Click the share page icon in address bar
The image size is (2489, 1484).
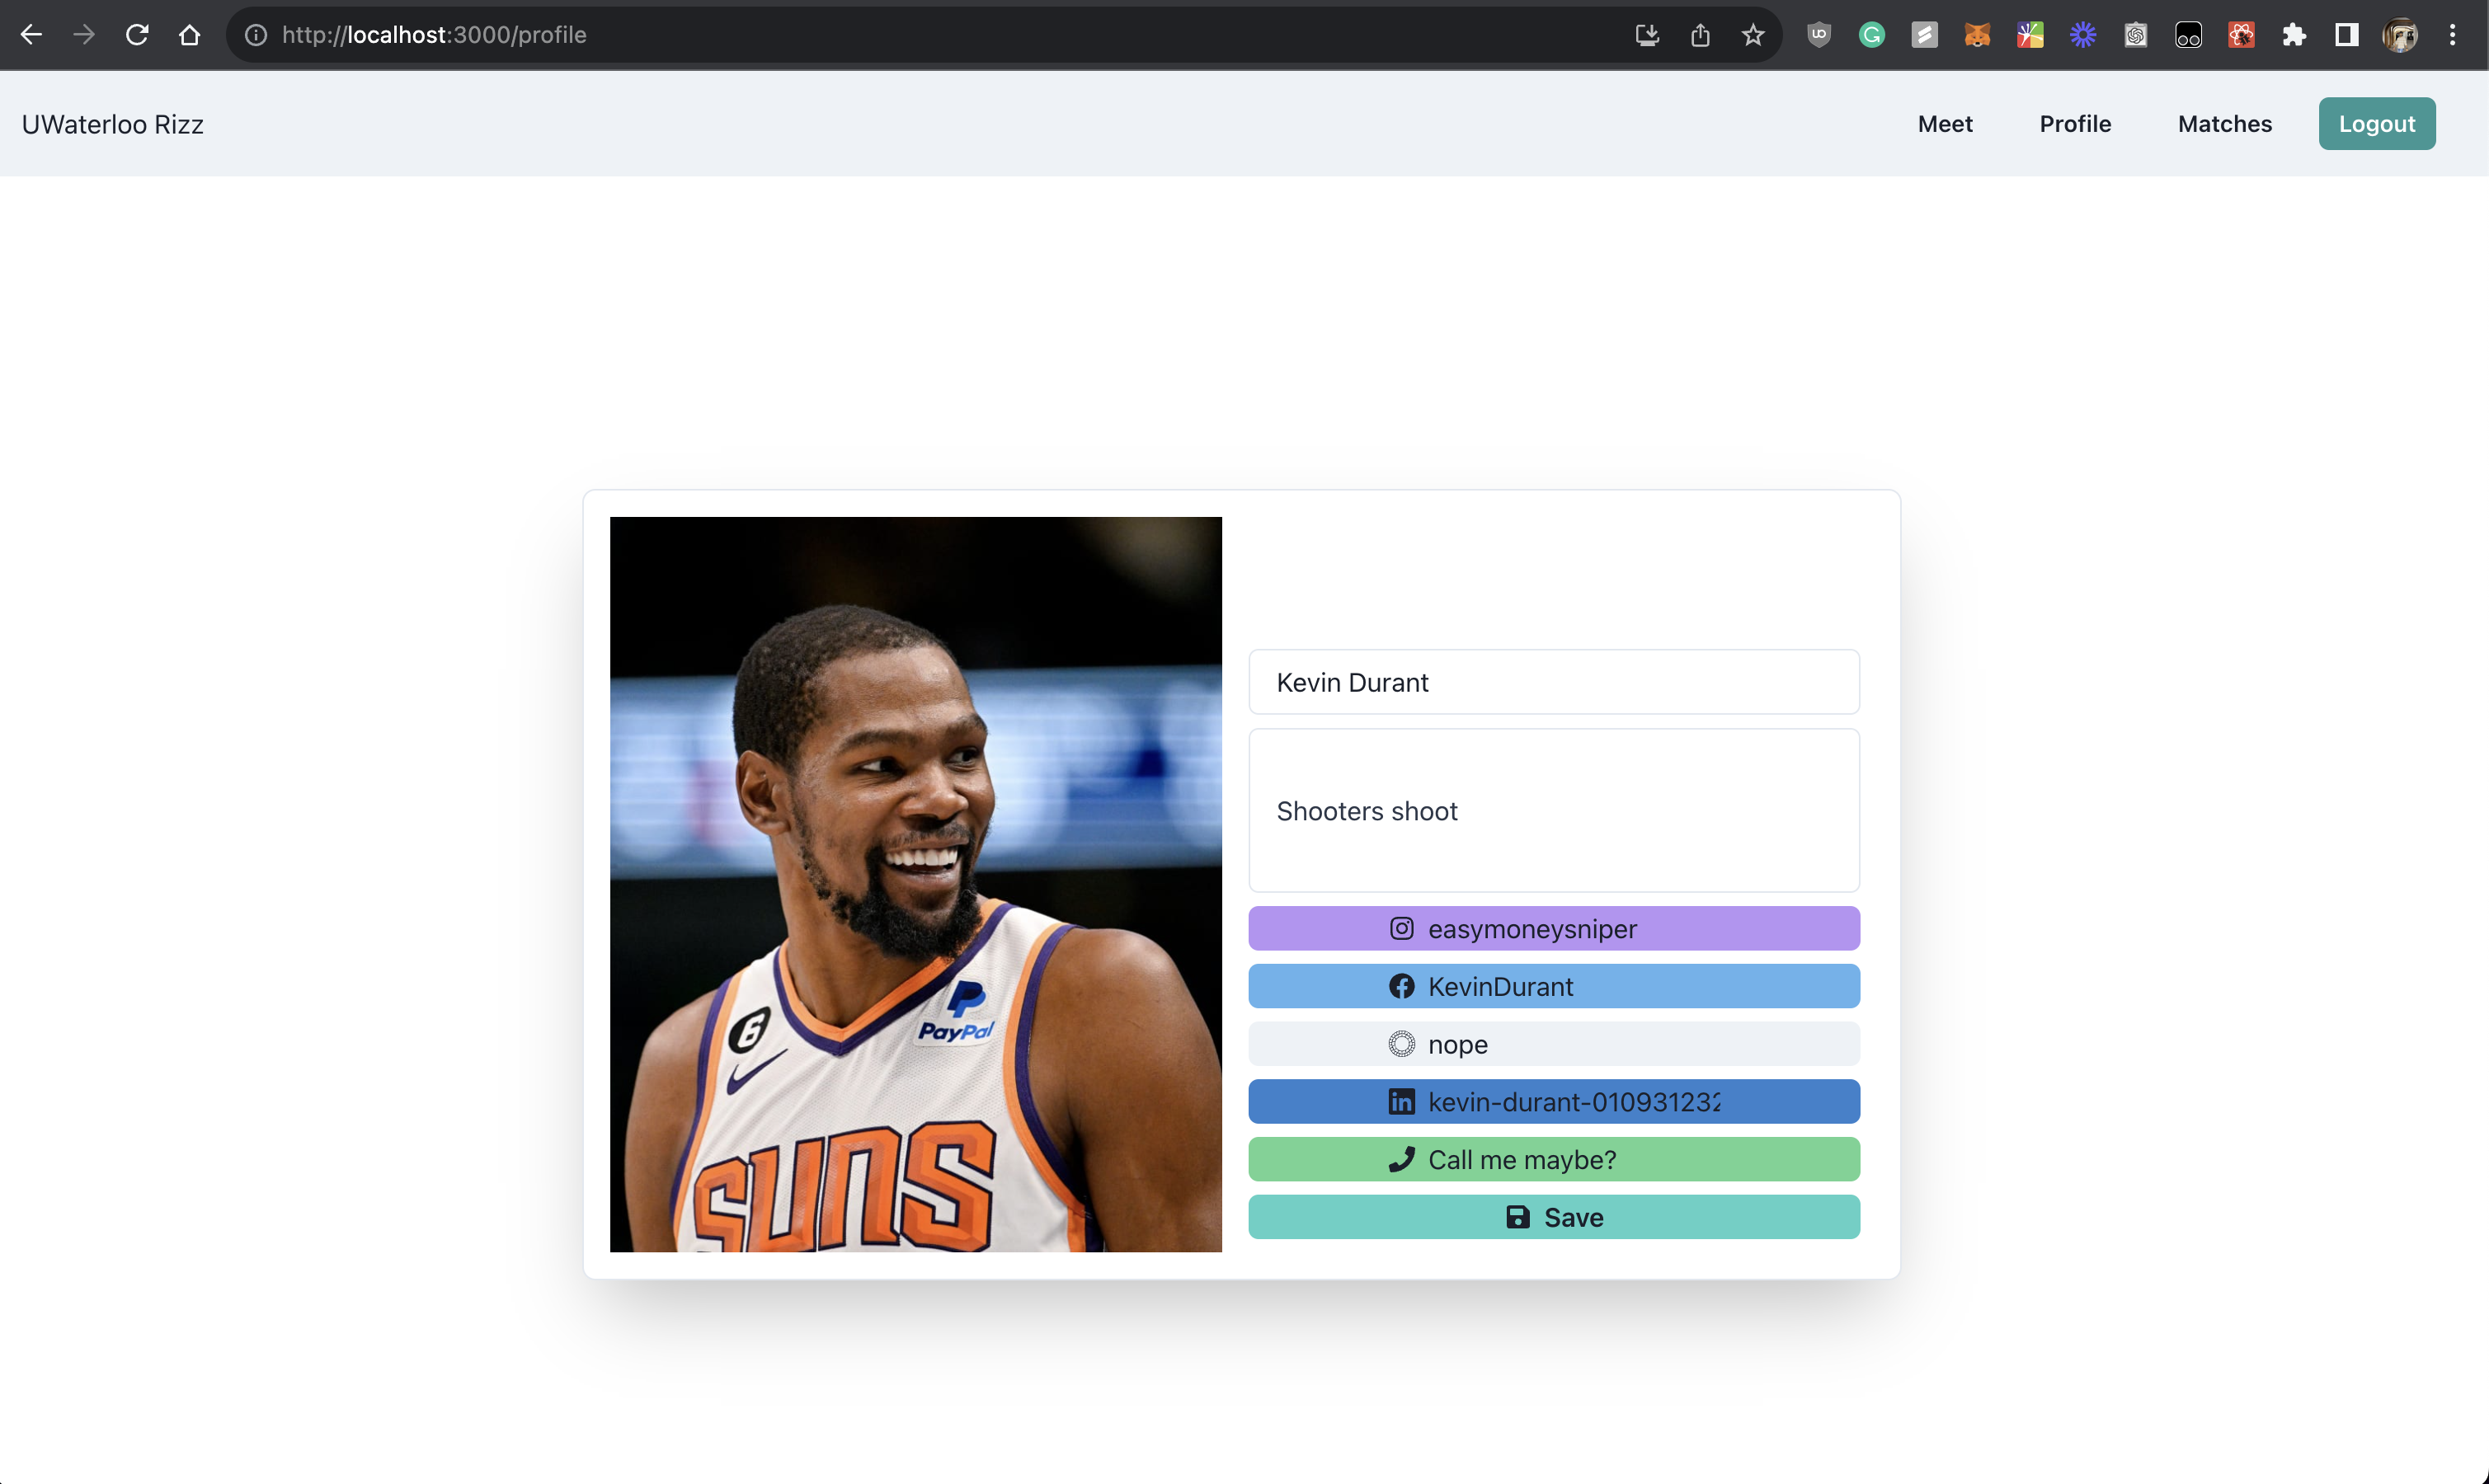pos(1700,35)
